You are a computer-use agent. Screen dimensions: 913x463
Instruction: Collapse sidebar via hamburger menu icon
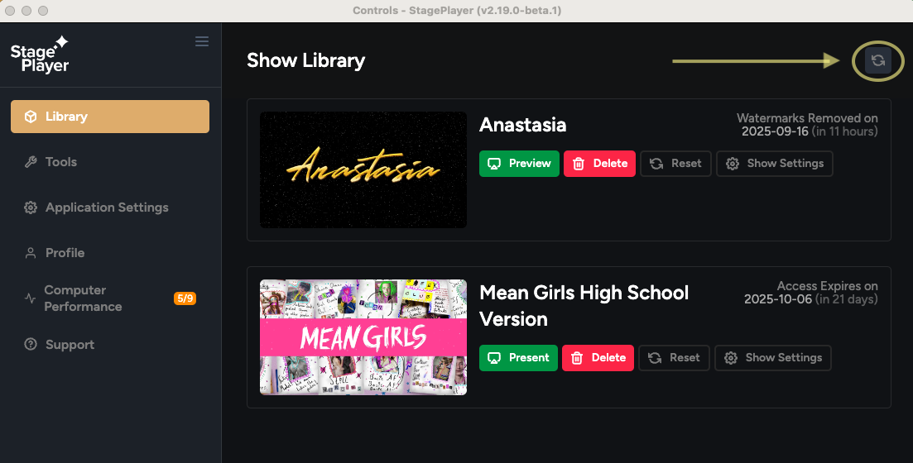201,41
